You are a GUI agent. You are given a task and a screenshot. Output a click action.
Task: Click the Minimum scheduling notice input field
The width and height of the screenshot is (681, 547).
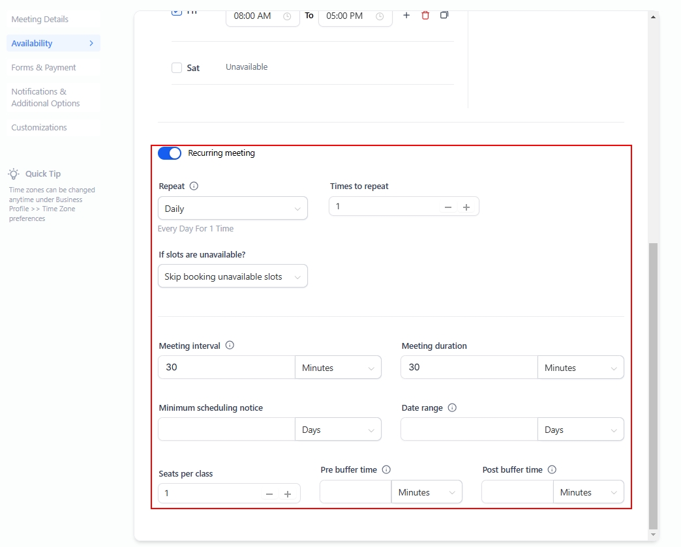point(226,430)
